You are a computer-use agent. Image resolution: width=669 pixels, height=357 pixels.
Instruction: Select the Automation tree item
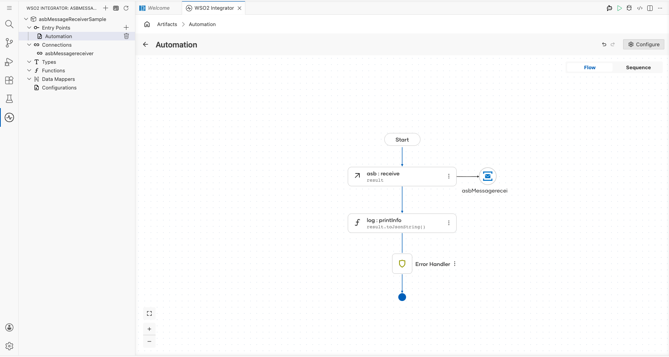(x=77, y=36)
